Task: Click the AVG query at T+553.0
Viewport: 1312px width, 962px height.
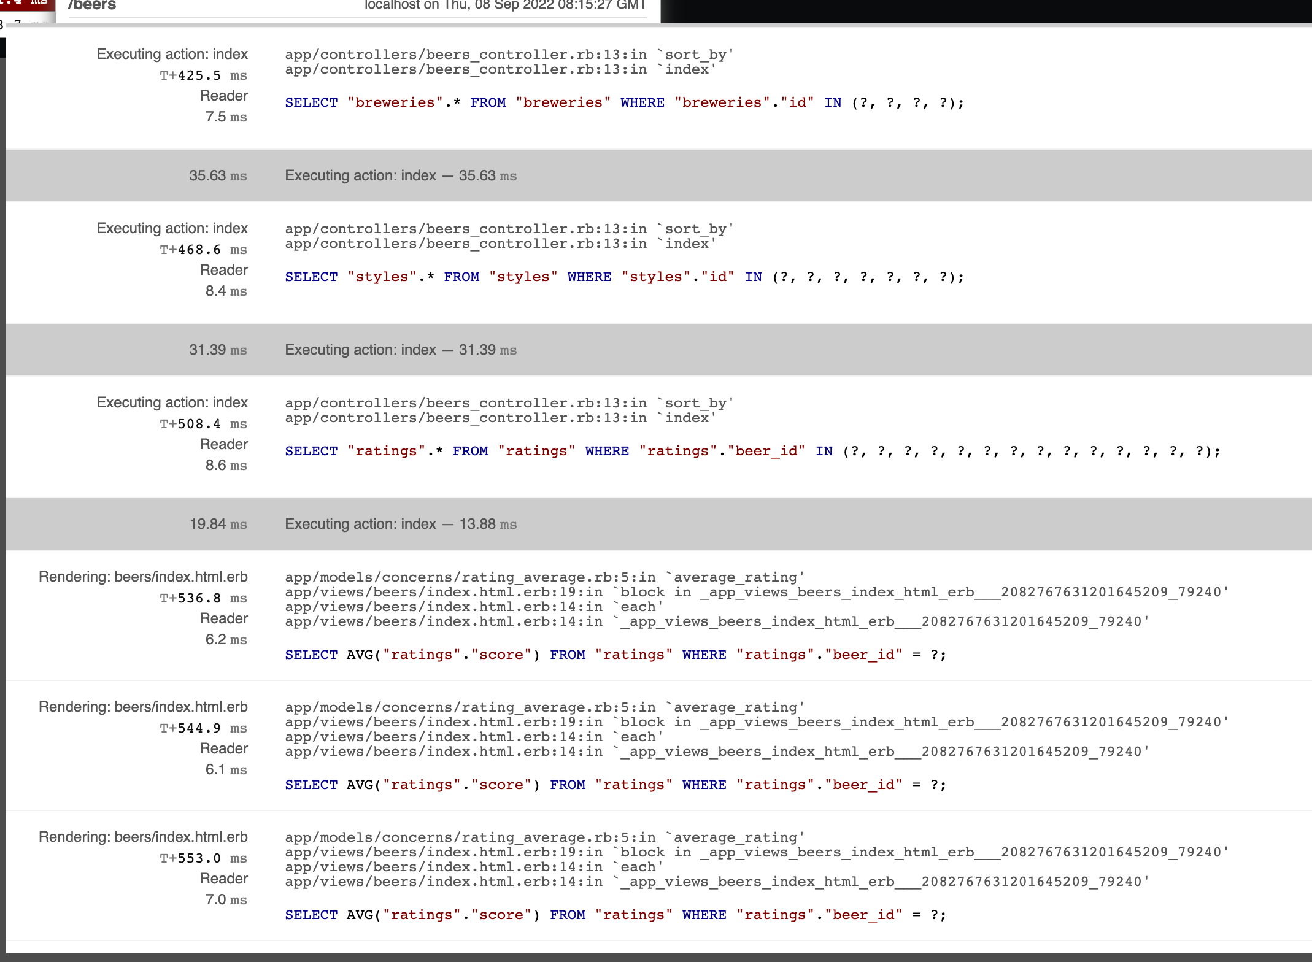Action: pos(615,915)
